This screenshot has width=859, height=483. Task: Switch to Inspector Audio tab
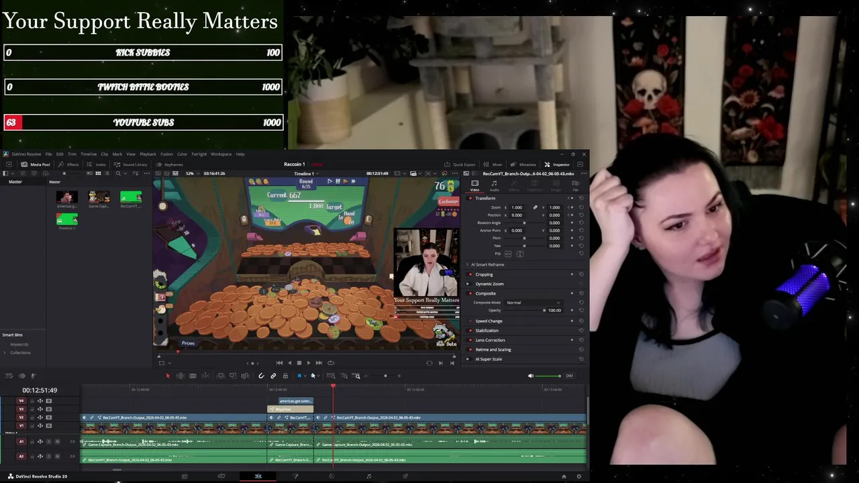pos(495,185)
